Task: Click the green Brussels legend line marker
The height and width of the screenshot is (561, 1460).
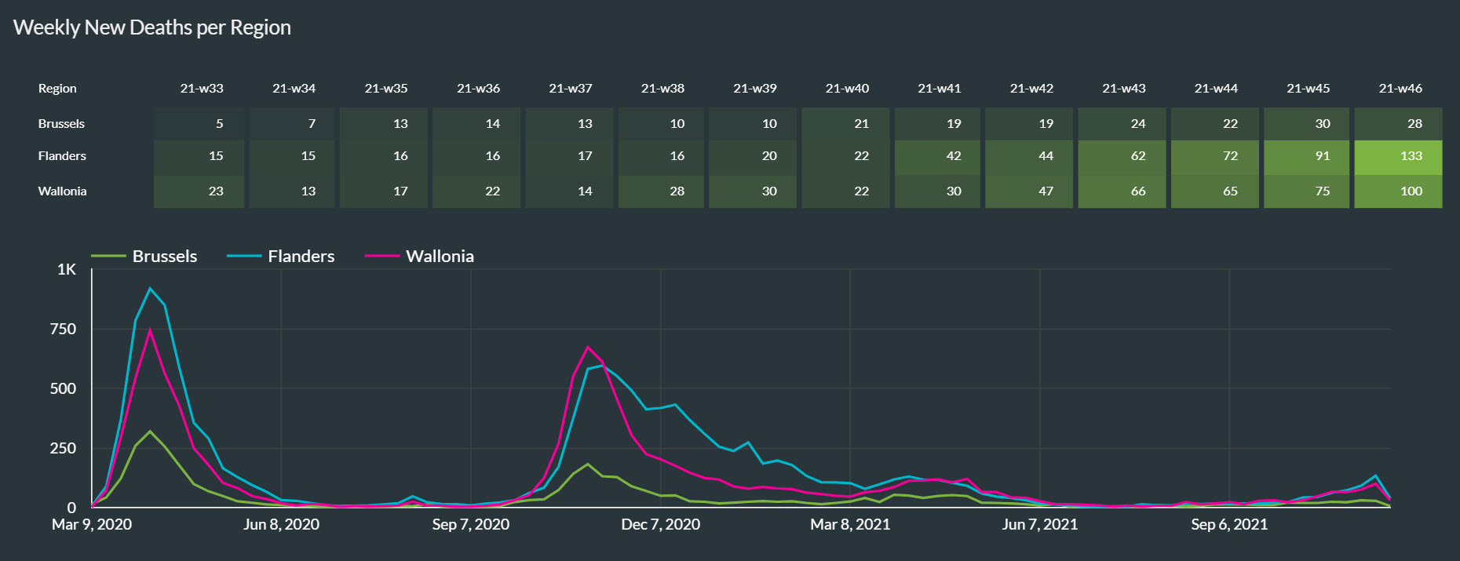Action: (x=108, y=257)
